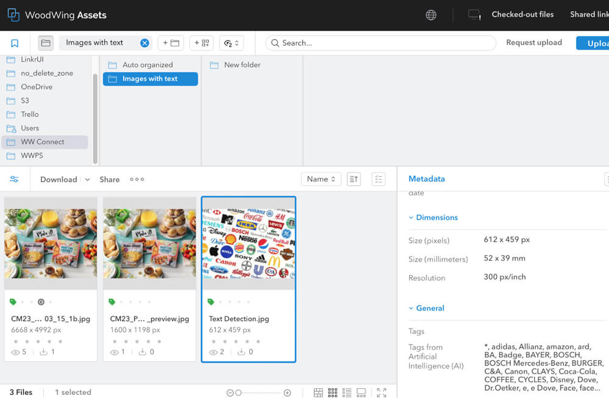609x398 pixels.
Task: Click the create new folder icon
Action: coord(171,43)
